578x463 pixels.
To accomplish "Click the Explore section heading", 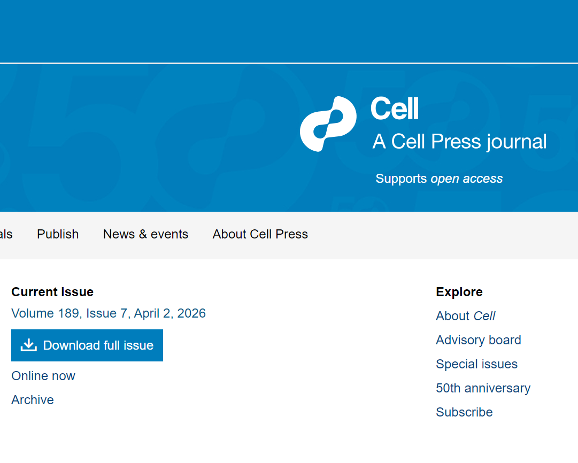I will tap(459, 292).
